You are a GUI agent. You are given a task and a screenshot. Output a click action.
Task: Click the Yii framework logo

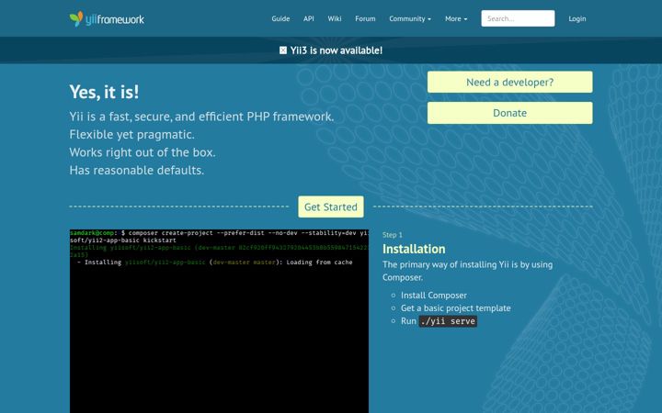point(107,18)
